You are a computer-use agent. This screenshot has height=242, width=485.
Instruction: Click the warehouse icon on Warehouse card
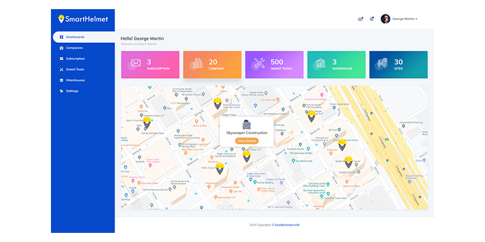(x=321, y=64)
